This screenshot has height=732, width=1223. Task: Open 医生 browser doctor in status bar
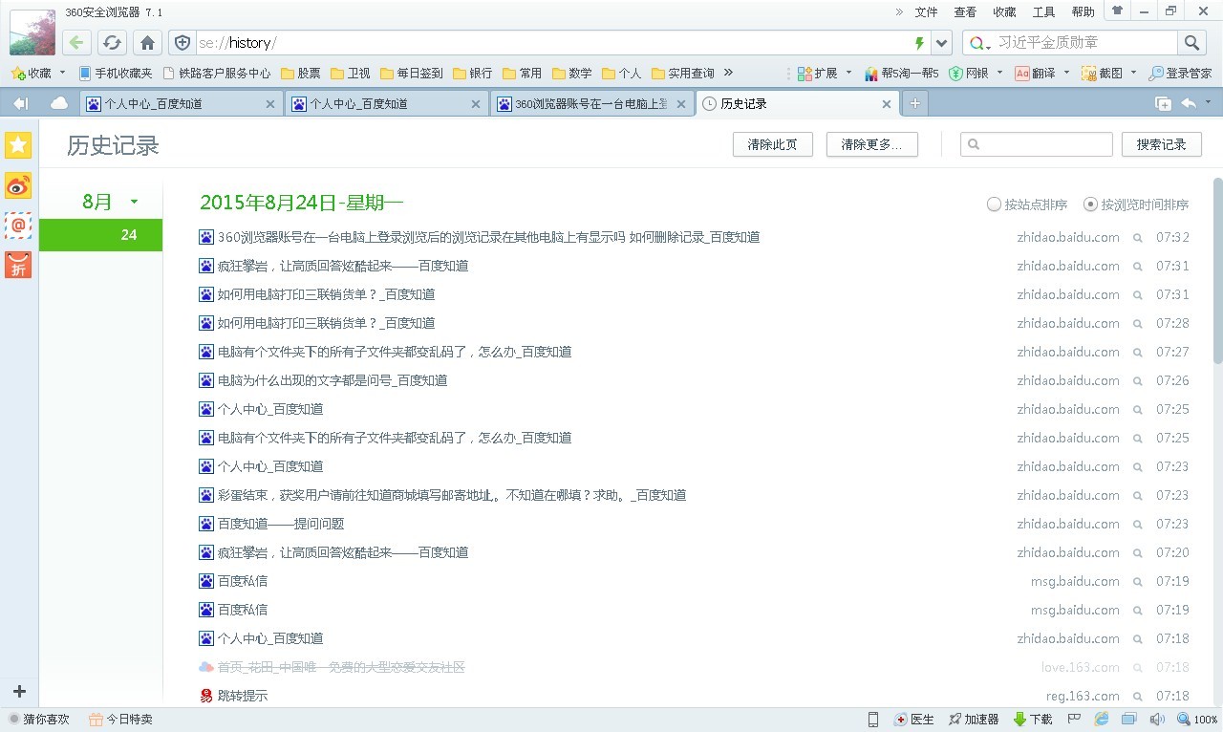tap(916, 719)
